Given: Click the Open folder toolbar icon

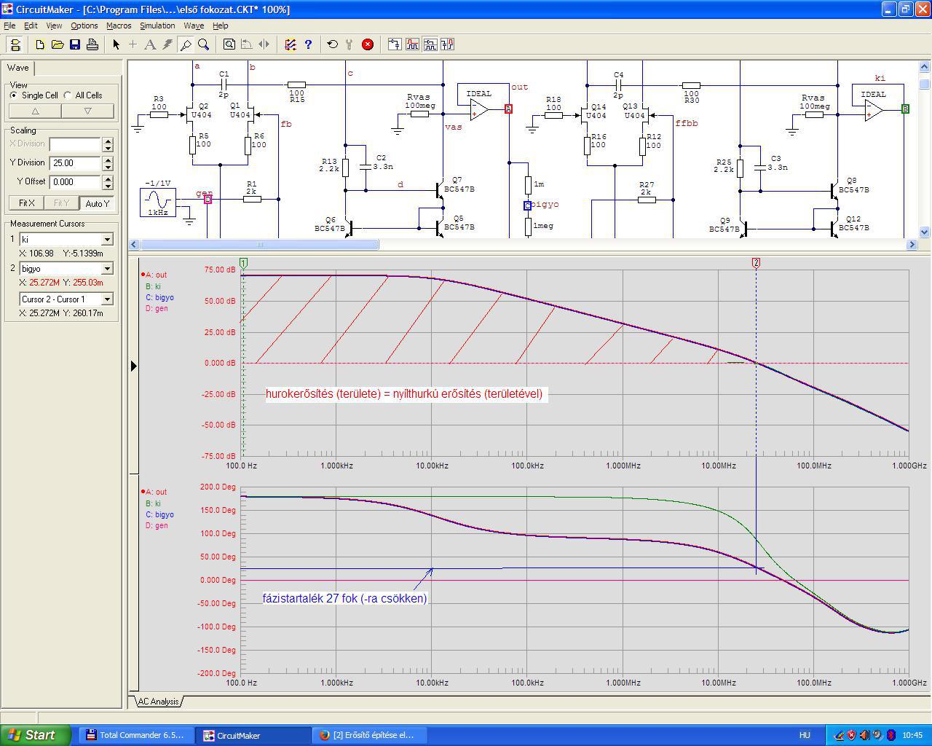Looking at the screenshot, I should point(58,44).
